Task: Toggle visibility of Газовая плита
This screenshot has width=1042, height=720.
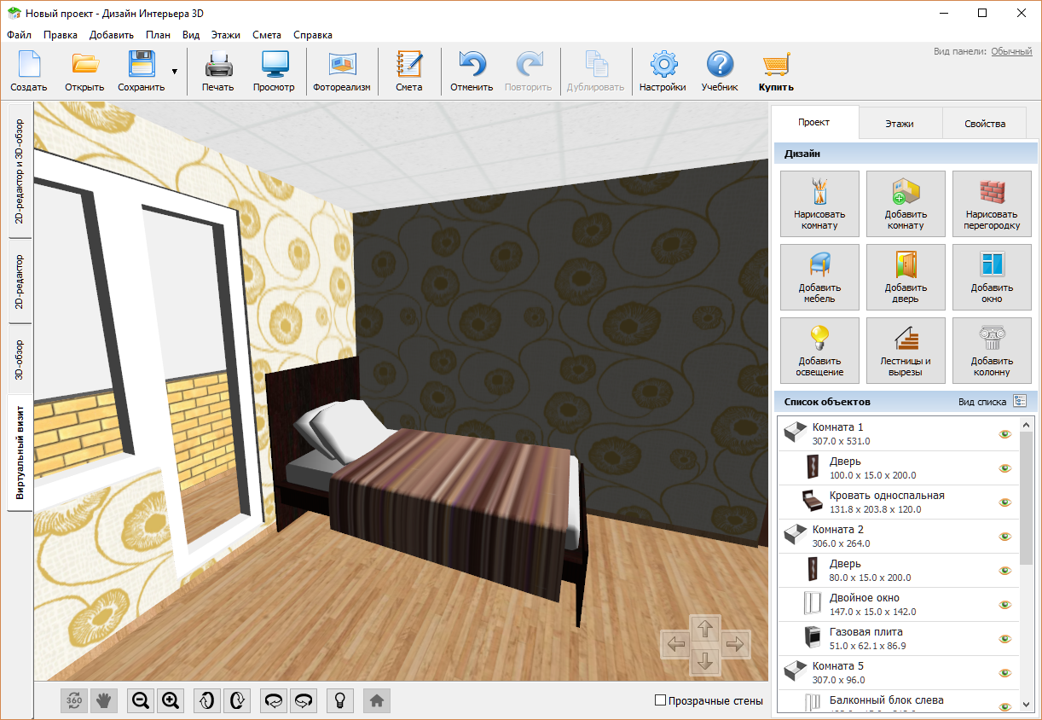Action: coord(1004,639)
